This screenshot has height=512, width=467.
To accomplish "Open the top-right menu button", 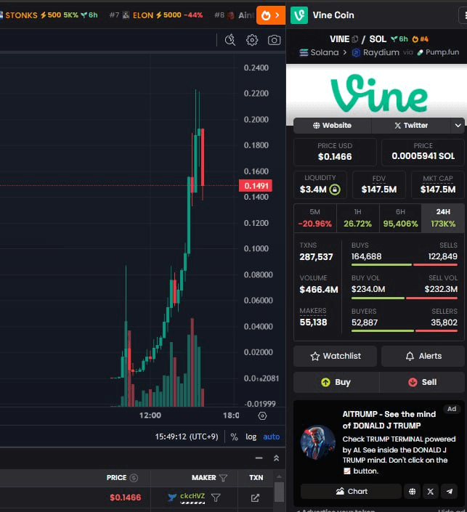I will click(x=463, y=15).
